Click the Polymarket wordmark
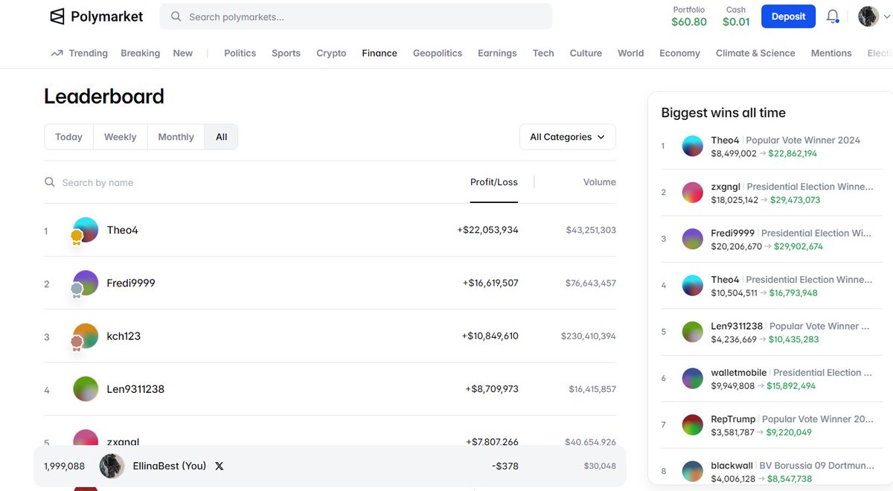 tap(107, 16)
